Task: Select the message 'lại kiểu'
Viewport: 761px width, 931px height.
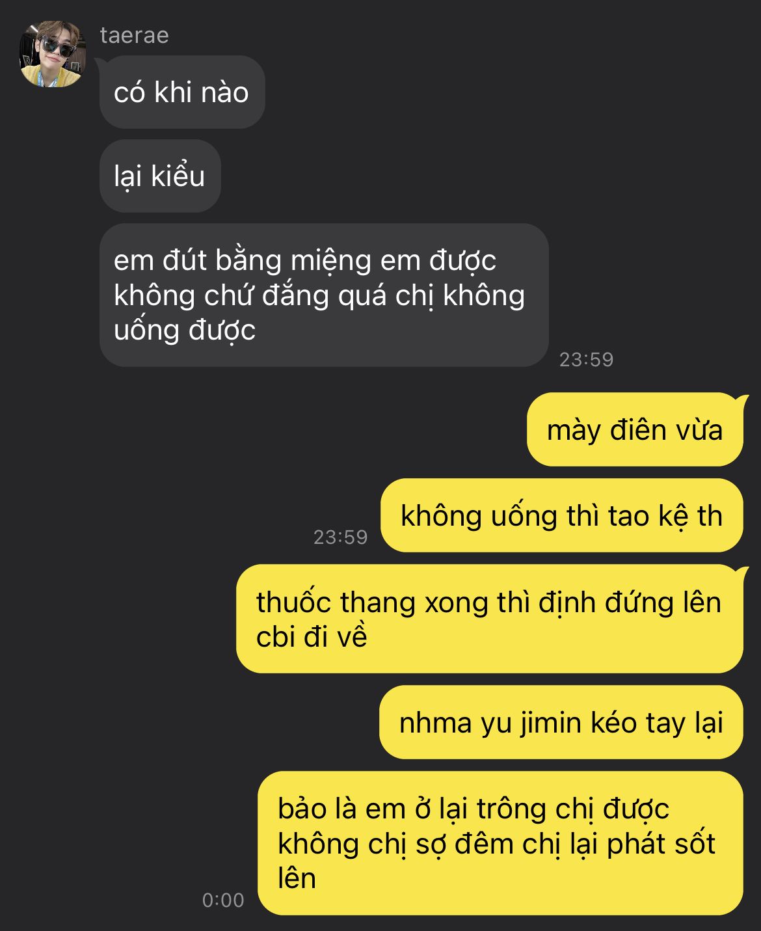Action: tap(160, 176)
